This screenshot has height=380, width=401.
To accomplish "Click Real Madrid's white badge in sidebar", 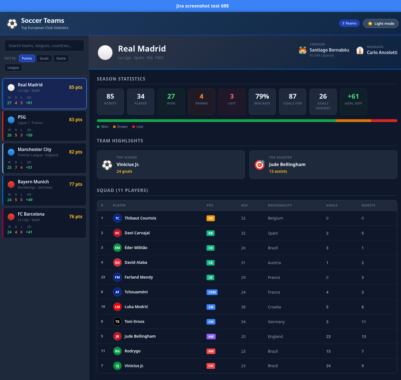I will pyautogui.click(x=11, y=87).
